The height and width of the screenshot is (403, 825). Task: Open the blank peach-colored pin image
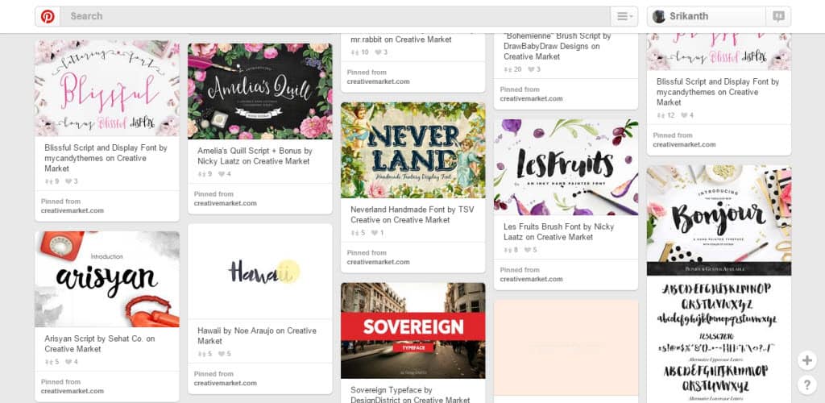(566, 347)
